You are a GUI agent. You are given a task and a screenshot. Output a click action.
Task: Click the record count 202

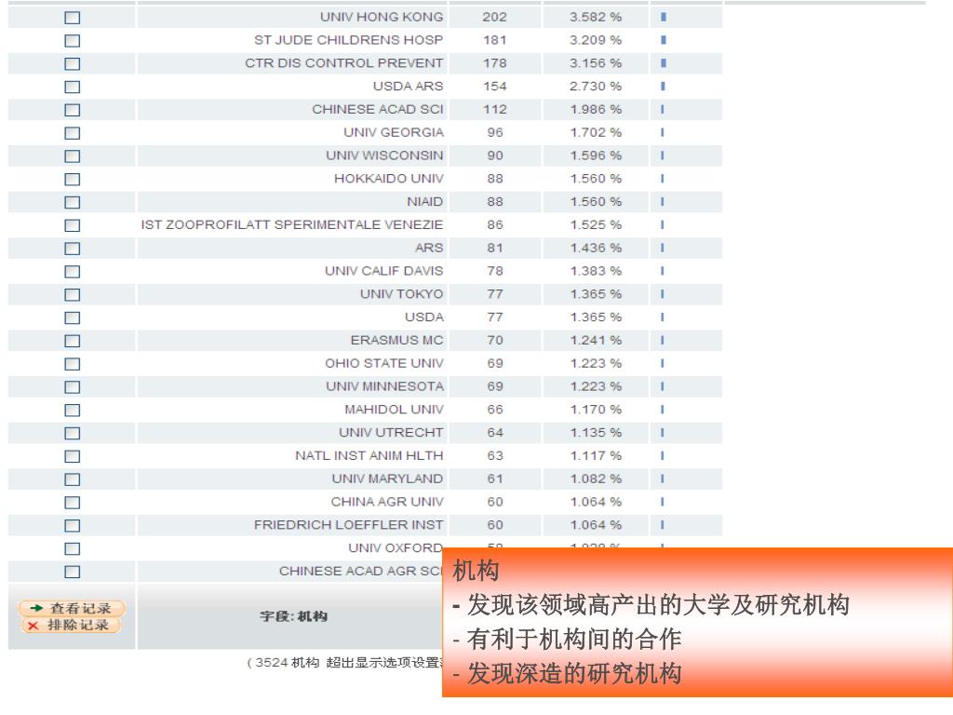[x=494, y=17]
